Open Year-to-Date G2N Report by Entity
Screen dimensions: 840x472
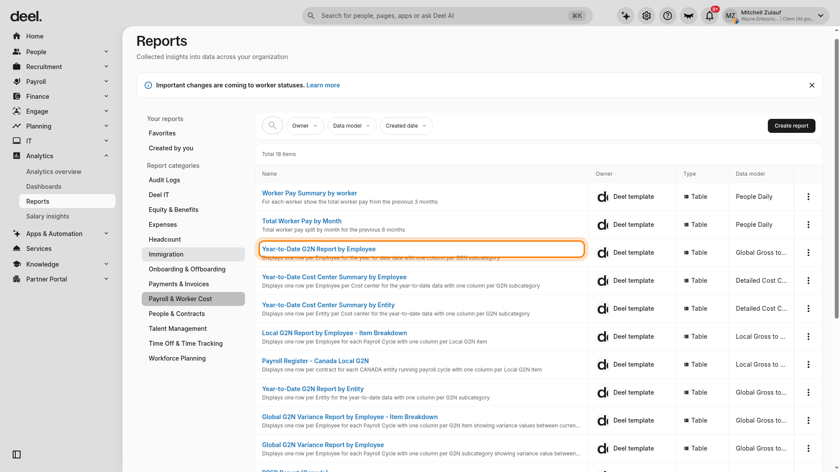(x=313, y=389)
